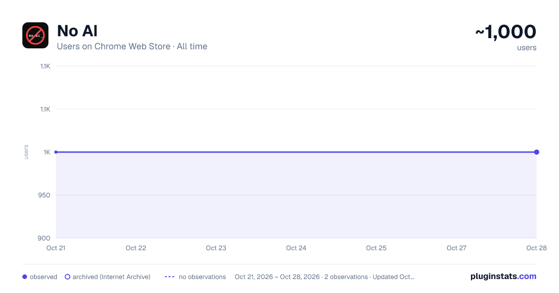Click the Oct 23 x-axis label
The image size is (559, 293).
click(x=216, y=248)
